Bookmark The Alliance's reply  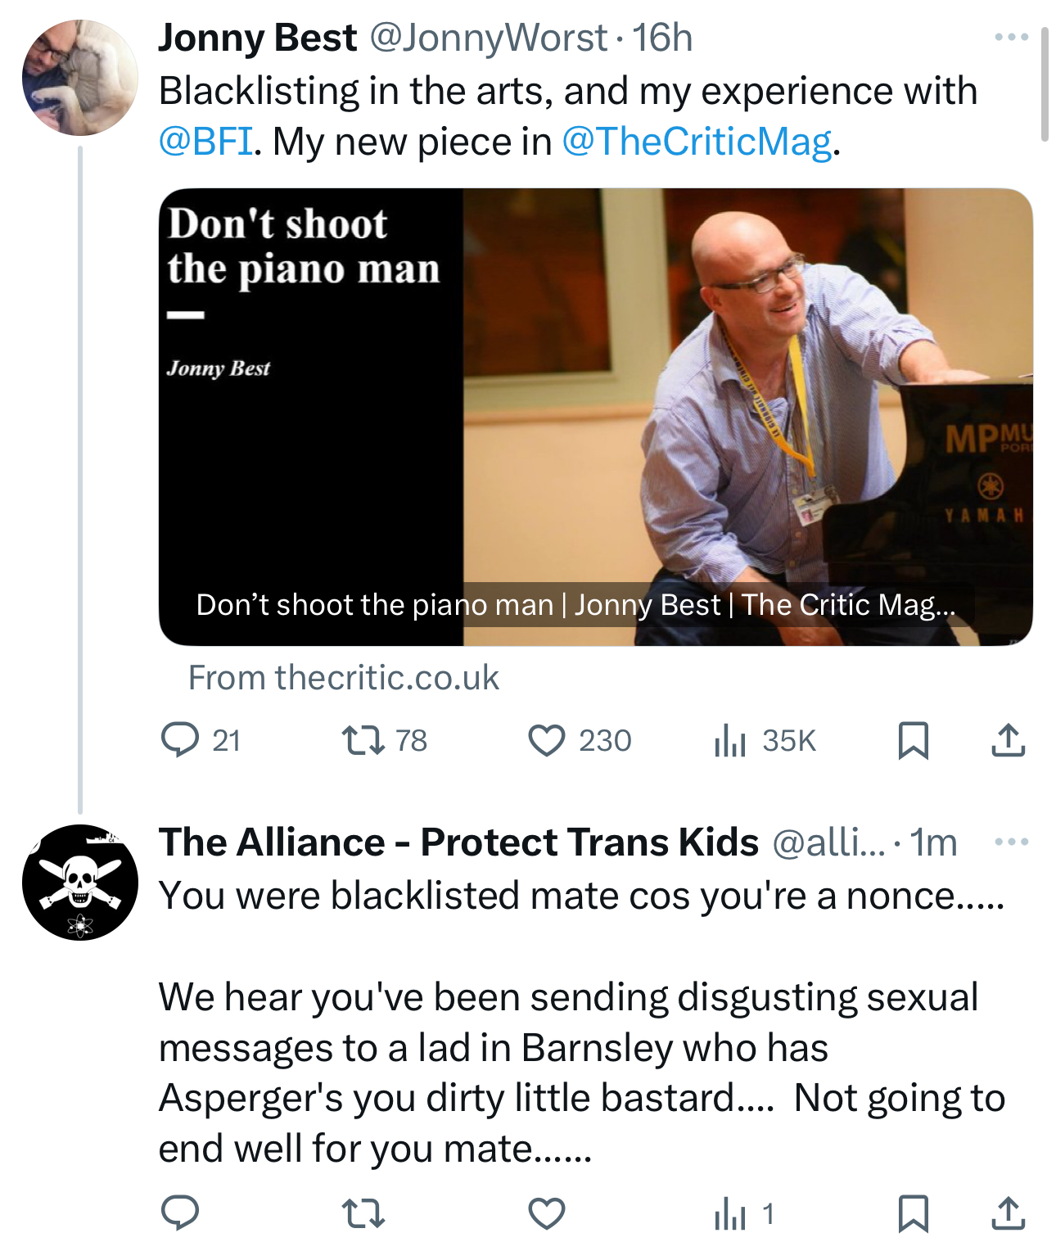(913, 1213)
